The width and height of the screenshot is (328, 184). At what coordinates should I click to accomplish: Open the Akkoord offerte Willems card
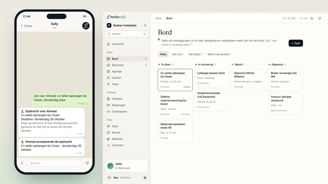[x=249, y=80]
